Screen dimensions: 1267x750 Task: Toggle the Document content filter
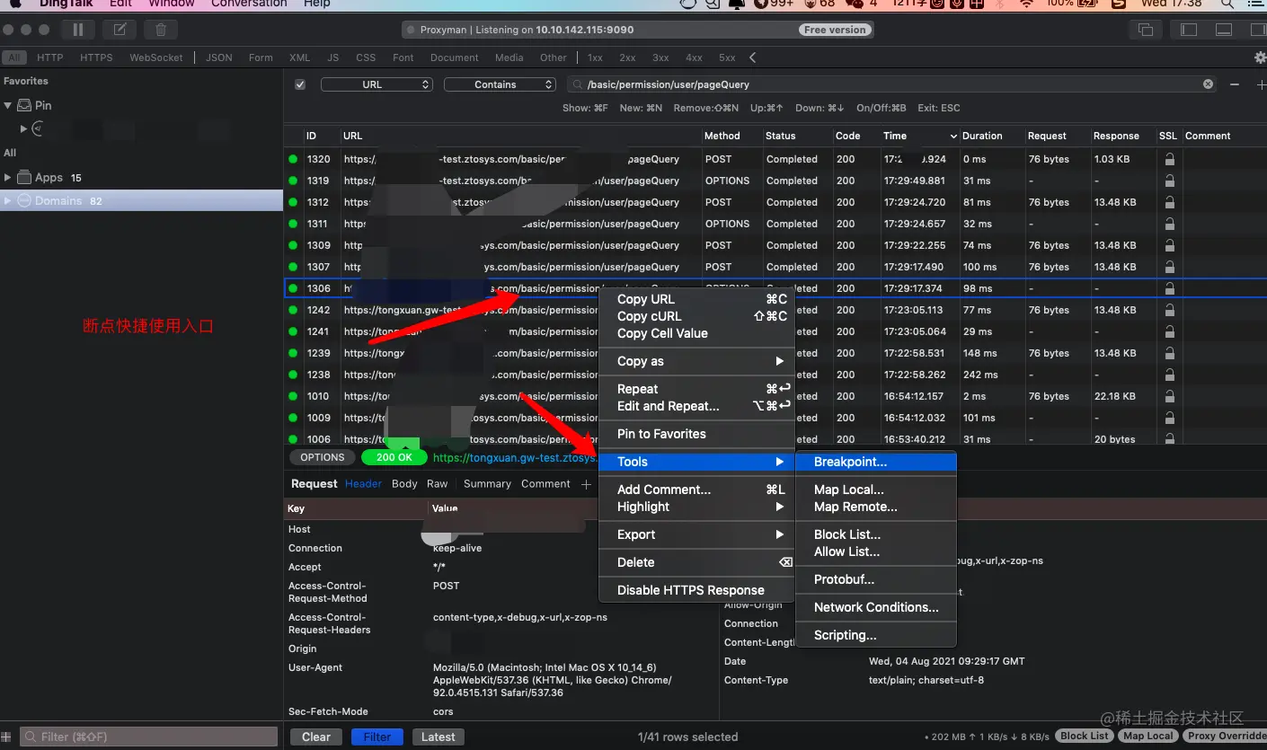(x=454, y=57)
